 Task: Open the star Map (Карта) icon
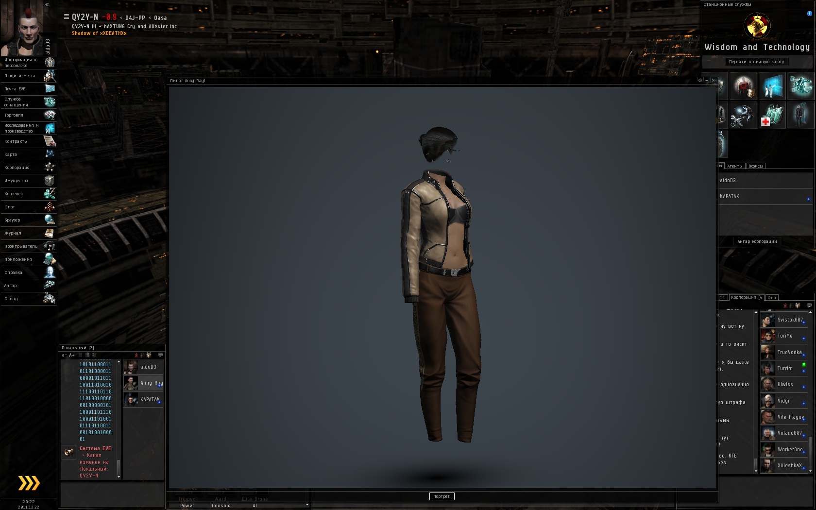[x=50, y=154]
